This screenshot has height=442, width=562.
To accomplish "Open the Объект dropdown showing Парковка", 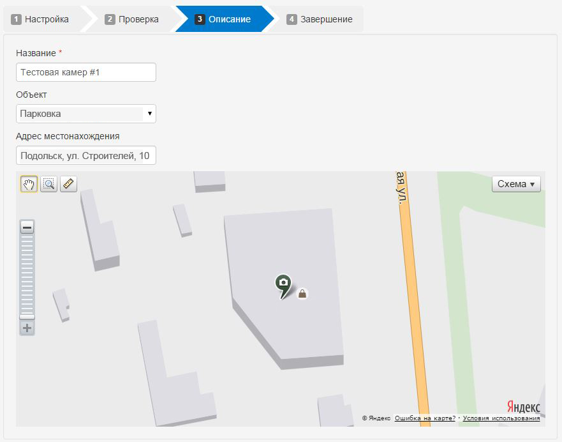I will coord(85,114).
